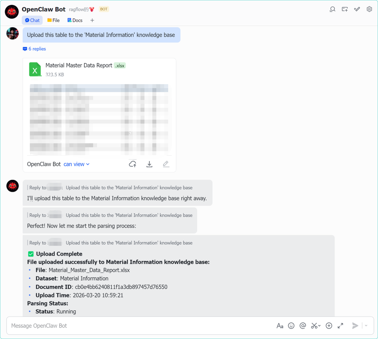The height and width of the screenshot is (339, 378).
Task: Click the add-to-new-window icon in header
Action: coord(345,9)
